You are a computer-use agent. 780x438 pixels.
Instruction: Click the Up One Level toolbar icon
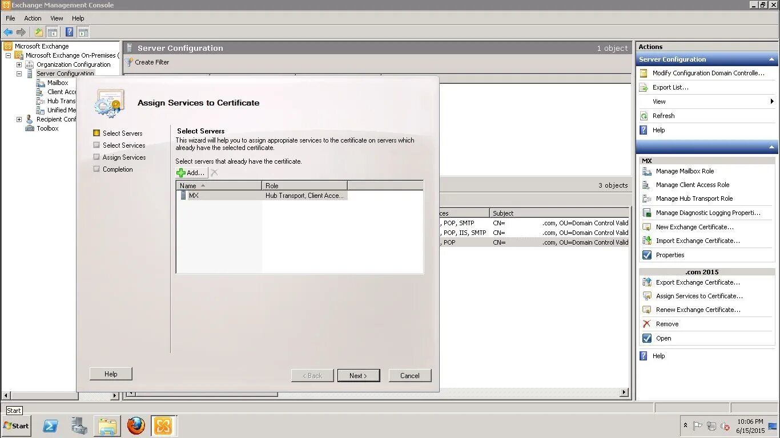point(39,32)
